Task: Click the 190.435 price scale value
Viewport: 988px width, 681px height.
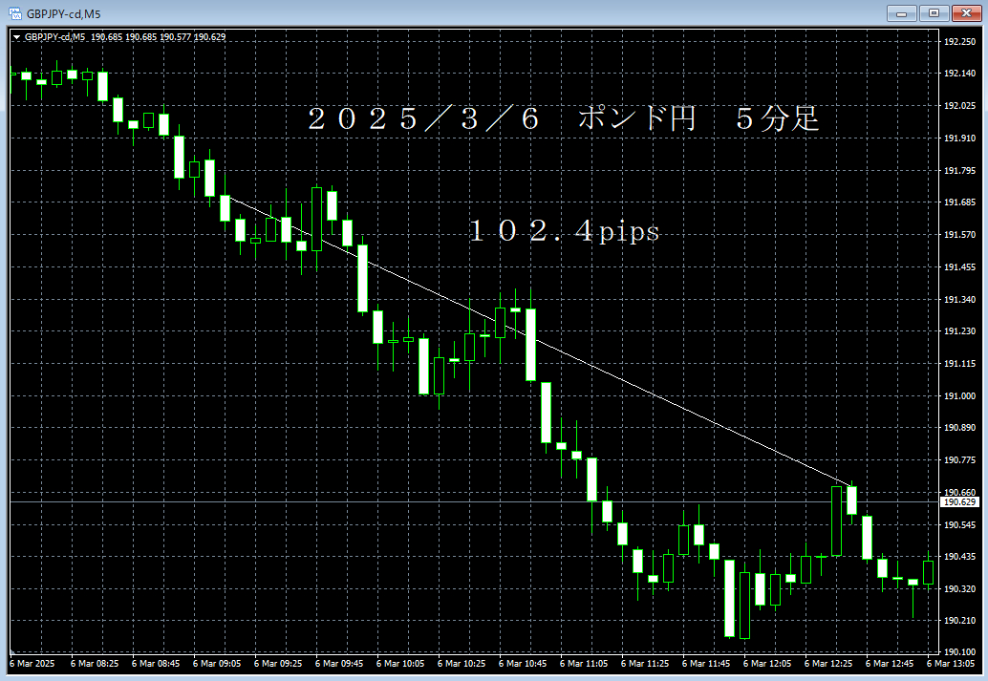Action: [x=959, y=556]
